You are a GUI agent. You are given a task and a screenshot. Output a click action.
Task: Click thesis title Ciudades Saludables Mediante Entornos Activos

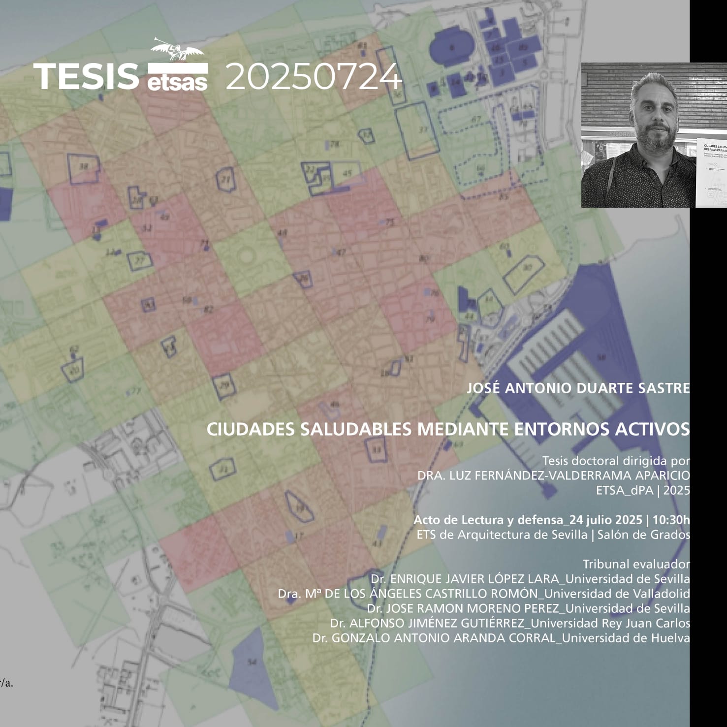(448, 429)
